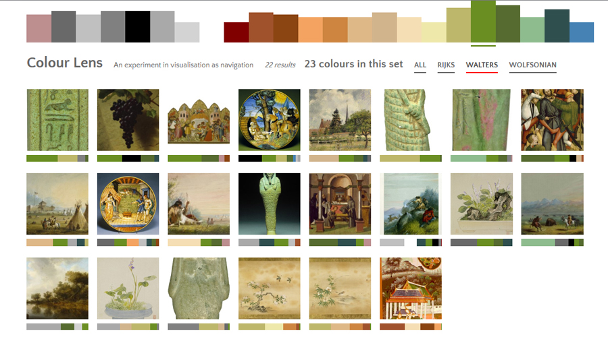Click the dark teal colour bar
This screenshot has height=341, width=608.
tap(557, 26)
